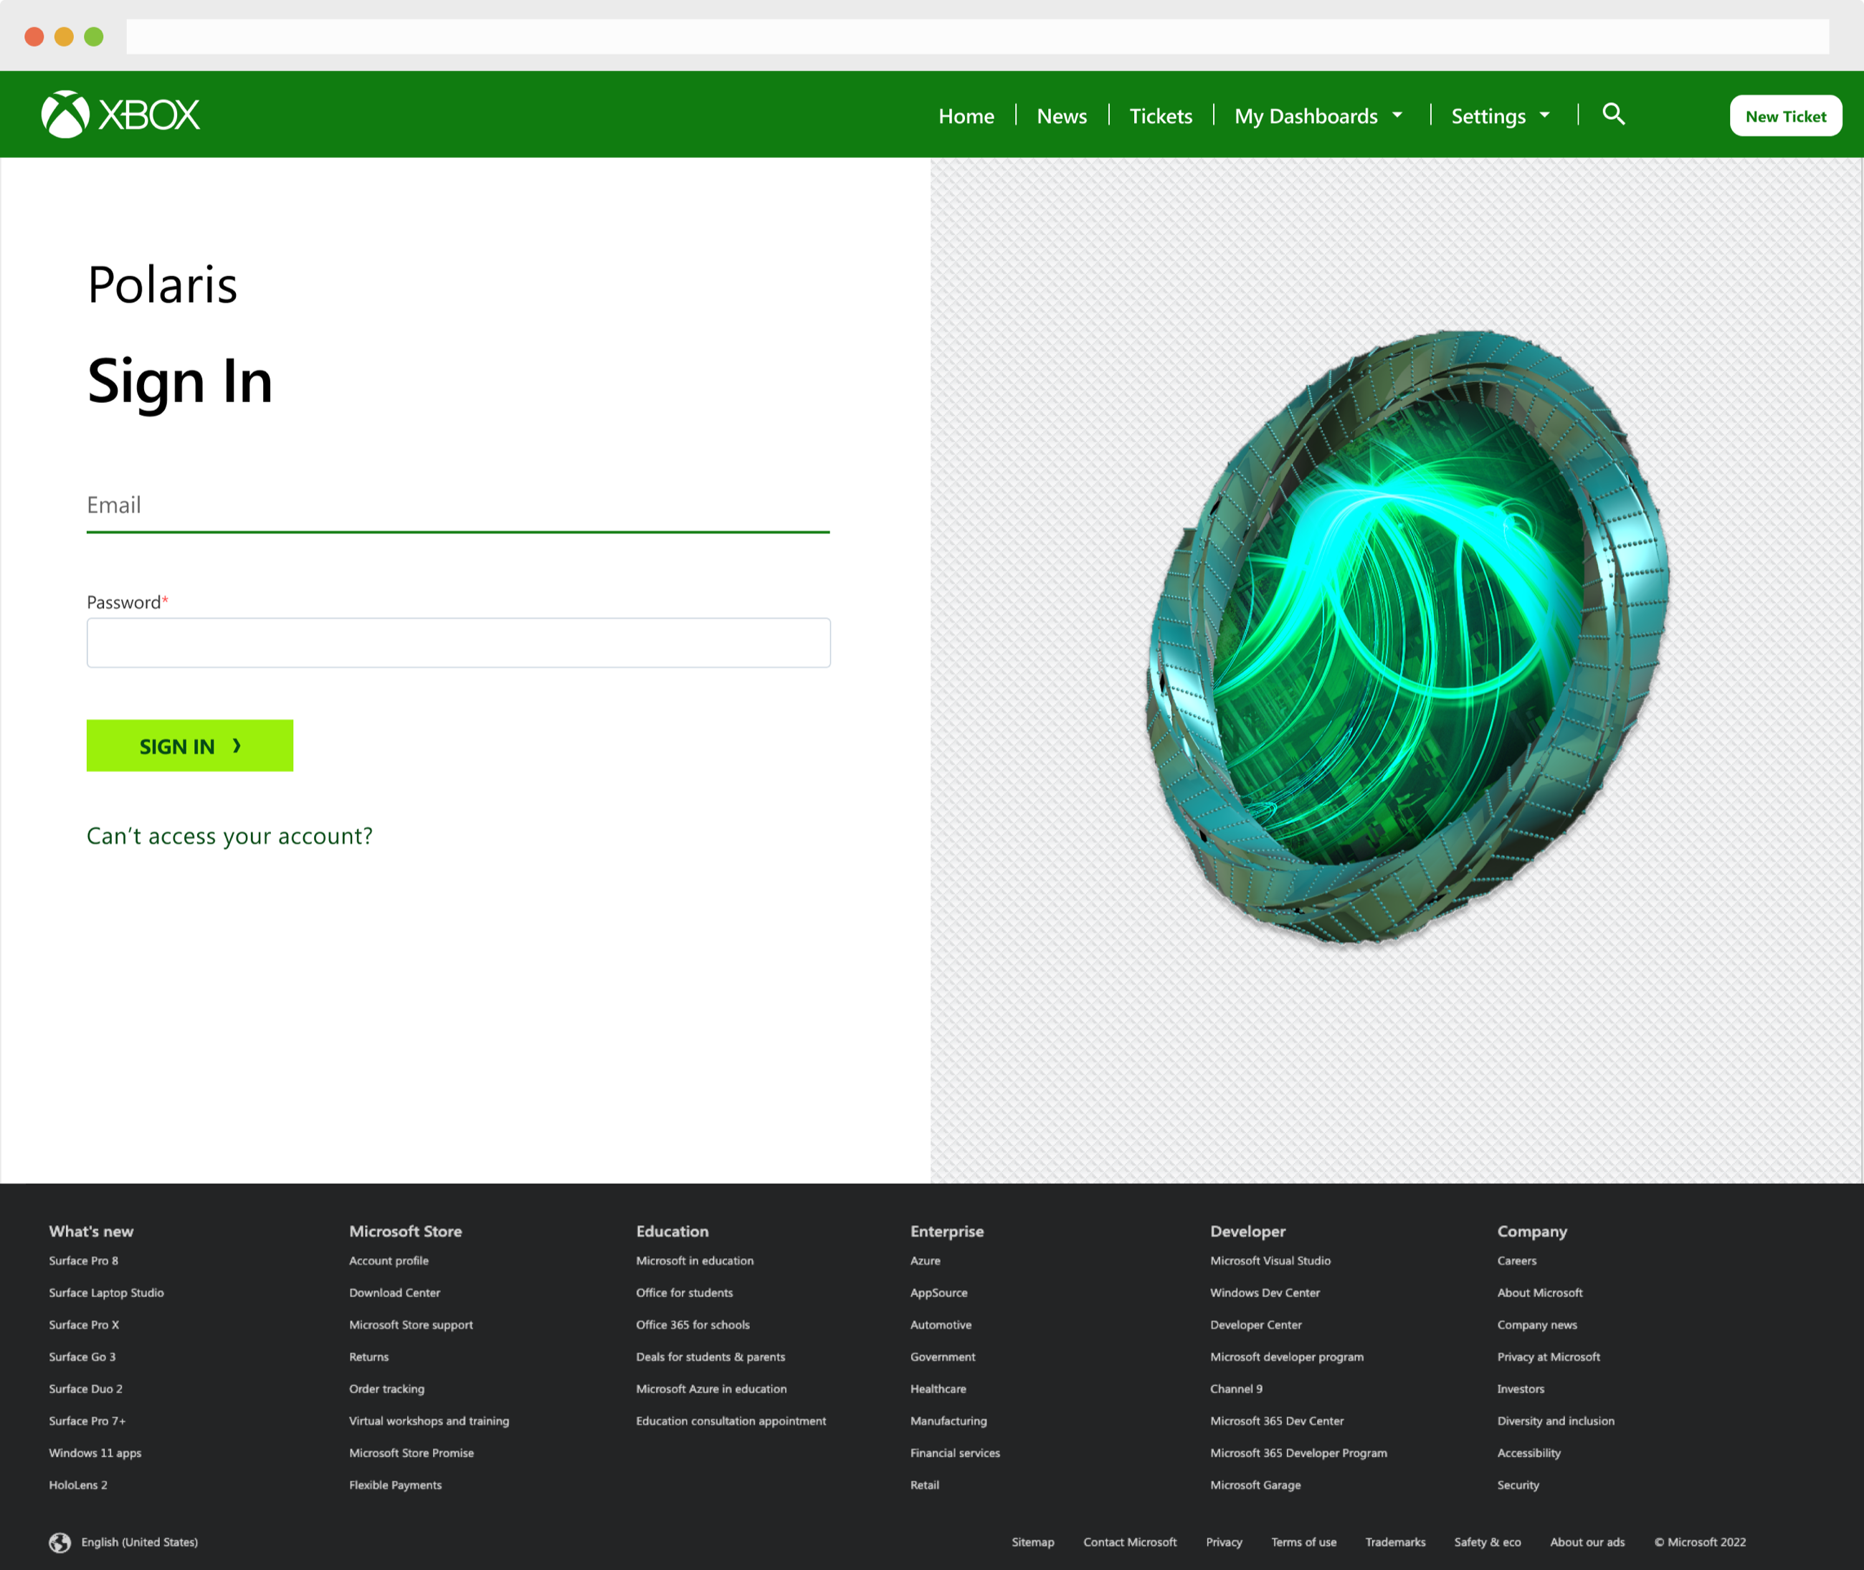Open Microsoft in education link
Image resolution: width=1864 pixels, height=1570 pixels.
click(x=694, y=1261)
